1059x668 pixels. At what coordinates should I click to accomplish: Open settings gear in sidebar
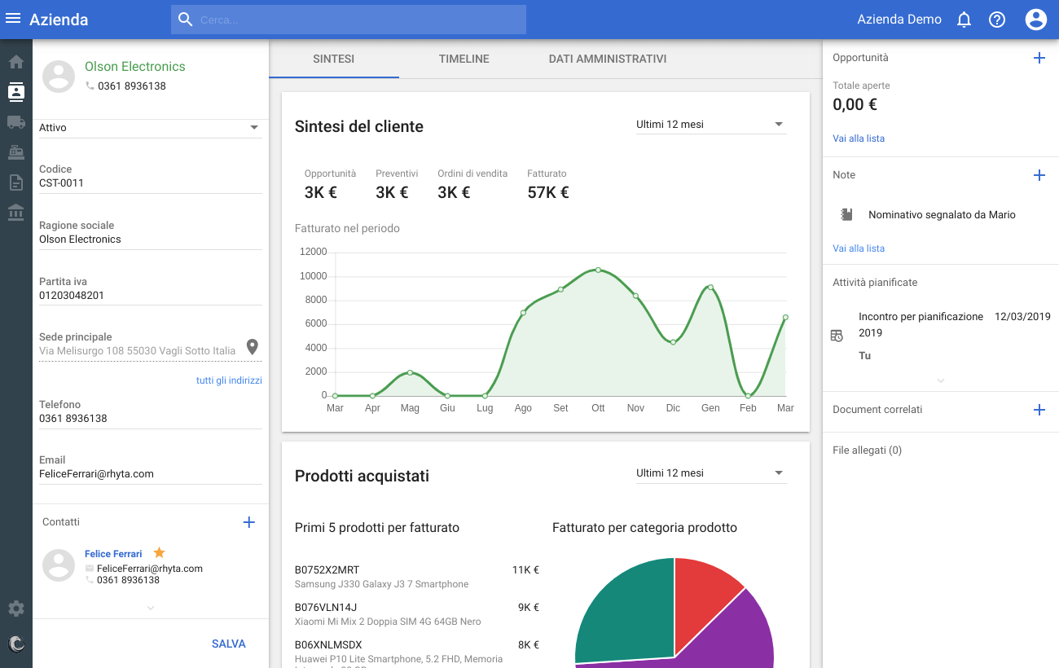click(x=16, y=609)
